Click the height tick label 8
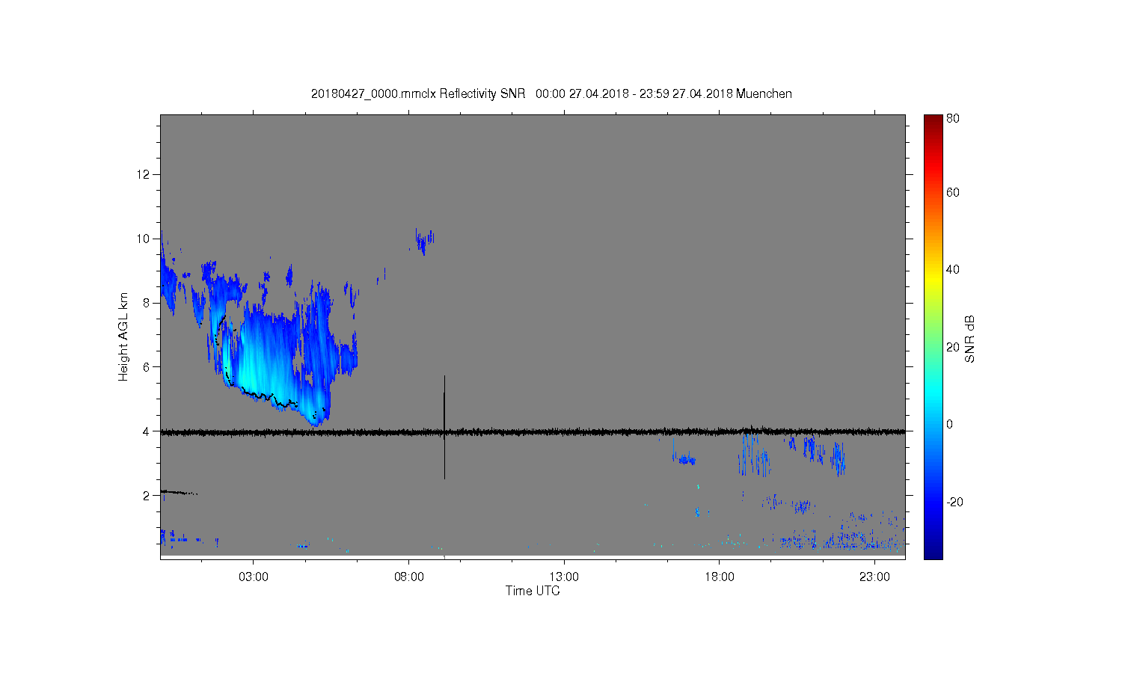Screen dimensions: 1122x673 (147, 303)
